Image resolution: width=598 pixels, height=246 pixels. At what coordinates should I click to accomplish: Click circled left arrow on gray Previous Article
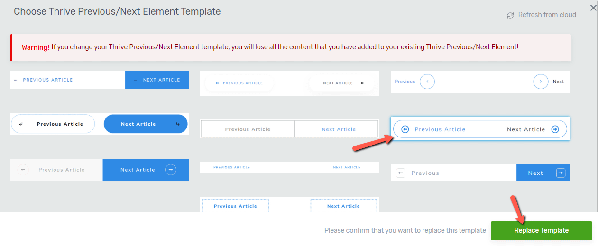23,170
